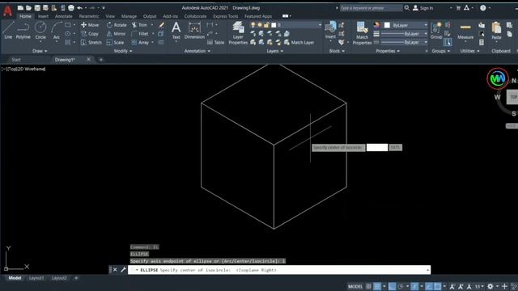This screenshot has width=518, height=291.
Task: Toggle object snap in status bar
Action: (x=437, y=286)
